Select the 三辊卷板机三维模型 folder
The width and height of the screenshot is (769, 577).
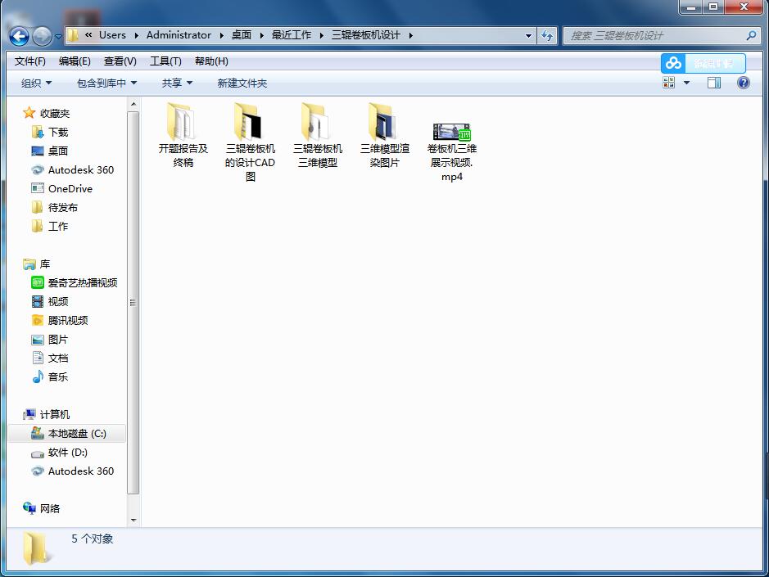coord(317,135)
